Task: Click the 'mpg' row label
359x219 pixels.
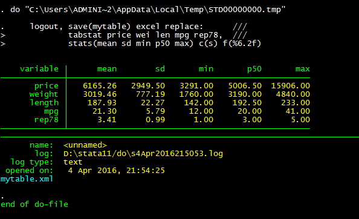Action: tap(51, 111)
